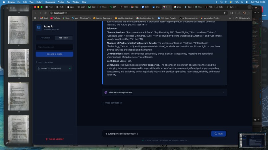Select the Loaded Docs (7 vectors) item
The width and height of the screenshot is (268, 150).
(54, 68)
